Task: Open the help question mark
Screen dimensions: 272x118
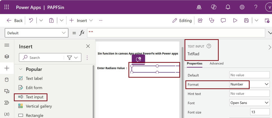Action: pyautogui.click(x=256, y=7)
